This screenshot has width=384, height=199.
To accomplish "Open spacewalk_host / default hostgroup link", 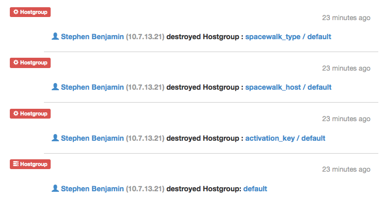I will coord(288,87).
